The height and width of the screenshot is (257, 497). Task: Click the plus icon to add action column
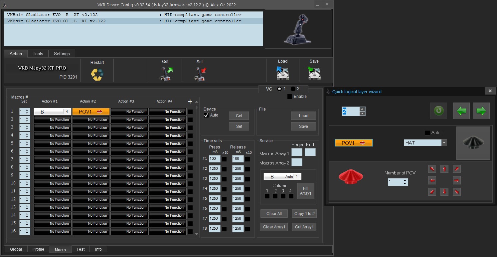pos(190,102)
